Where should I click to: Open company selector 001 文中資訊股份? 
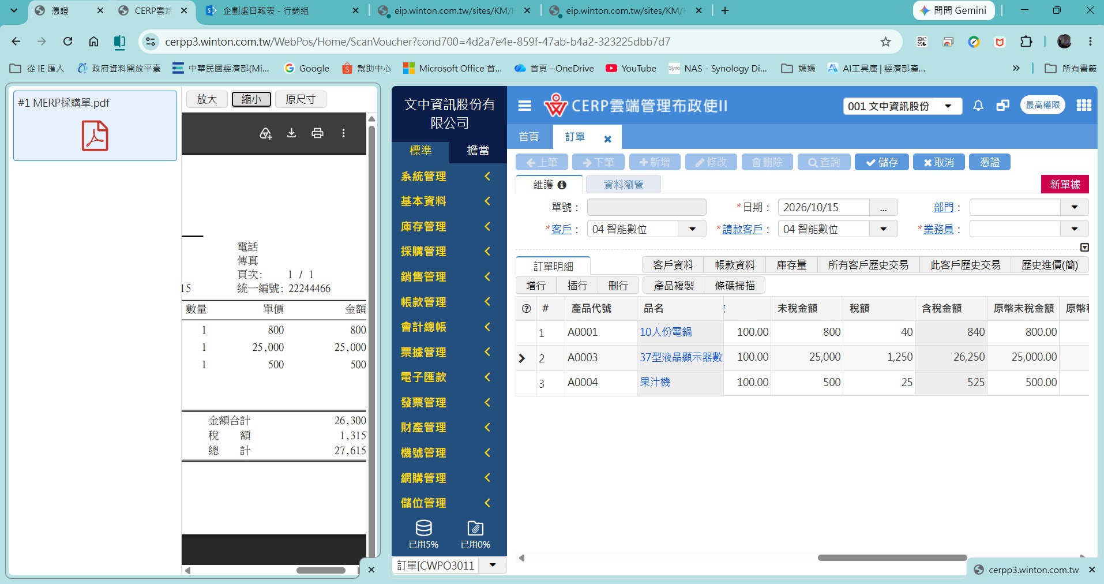(902, 106)
